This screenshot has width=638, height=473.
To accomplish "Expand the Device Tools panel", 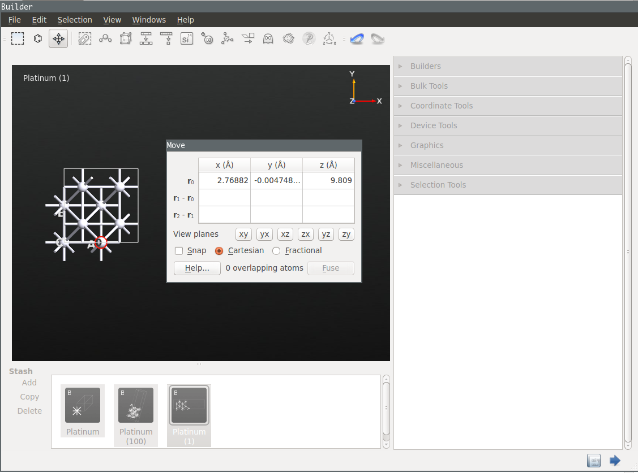I will pos(508,126).
